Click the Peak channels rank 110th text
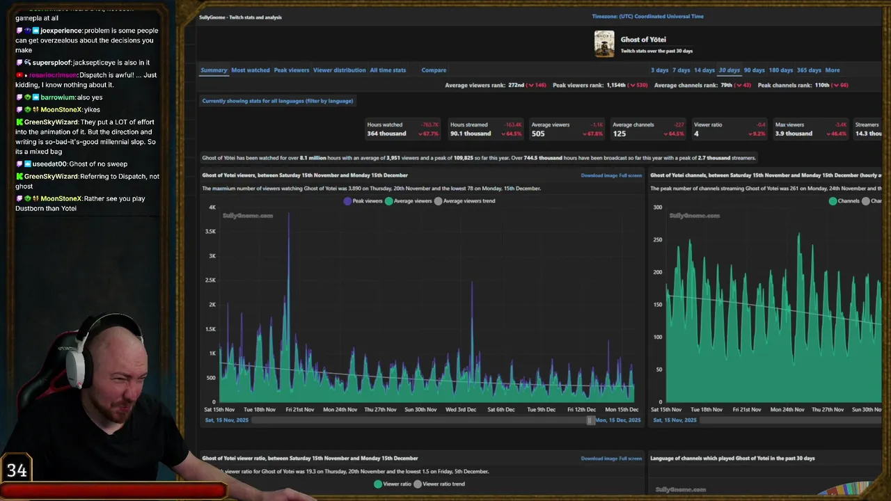The image size is (891, 501). (x=803, y=85)
